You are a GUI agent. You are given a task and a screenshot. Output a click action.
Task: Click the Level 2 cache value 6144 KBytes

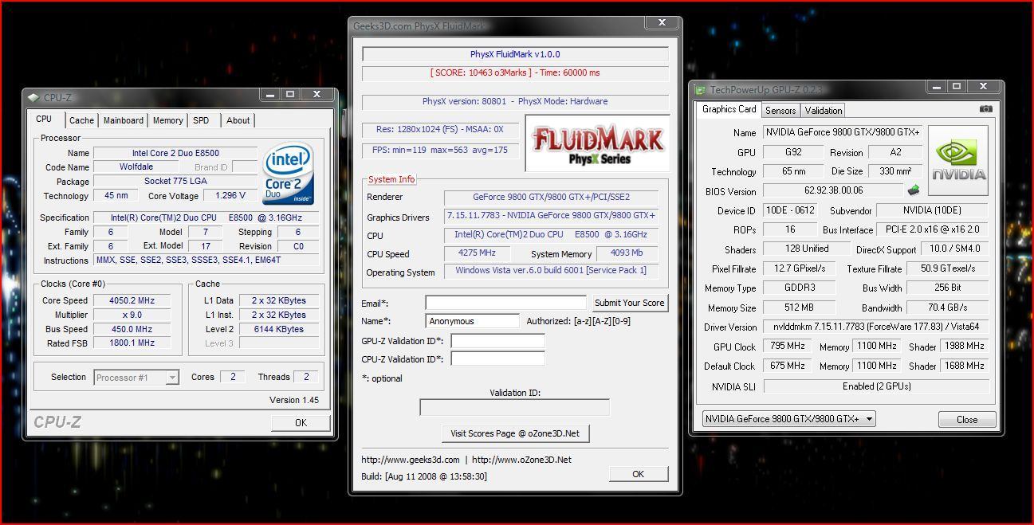[x=277, y=329]
